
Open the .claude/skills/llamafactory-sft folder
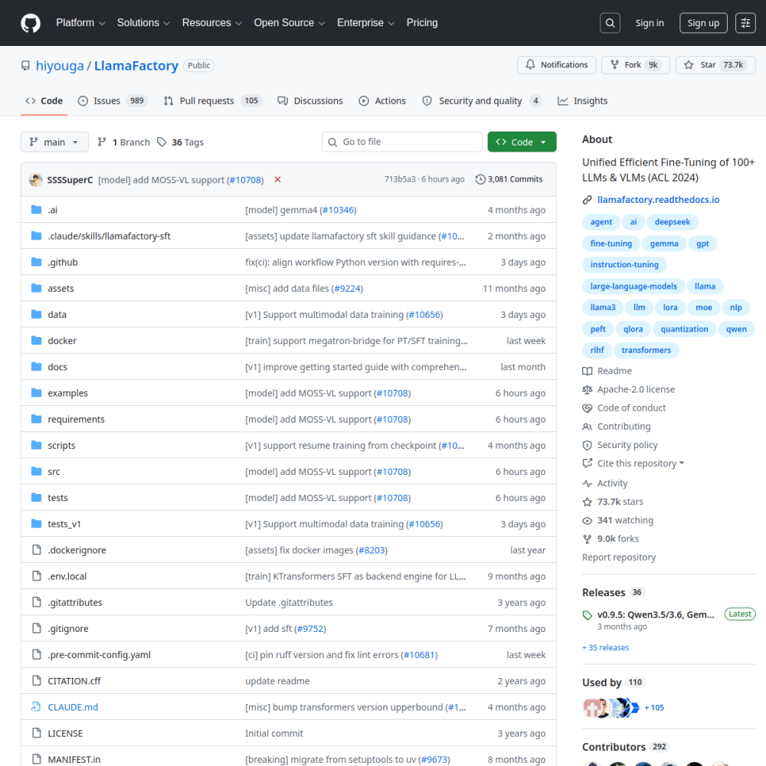109,236
